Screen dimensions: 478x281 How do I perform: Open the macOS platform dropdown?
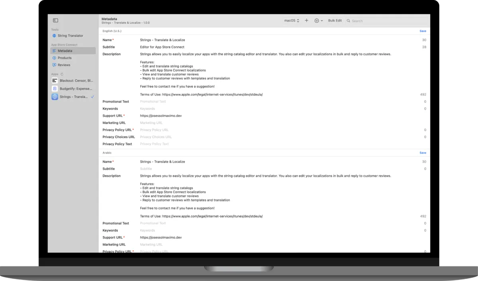pyautogui.click(x=292, y=21)
